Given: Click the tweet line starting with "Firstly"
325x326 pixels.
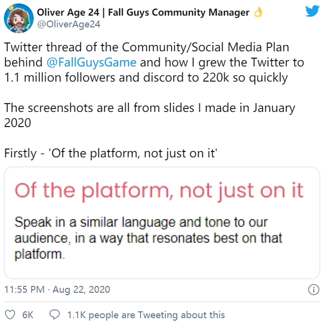Looking at the screenshot, I should click(111, 152).
